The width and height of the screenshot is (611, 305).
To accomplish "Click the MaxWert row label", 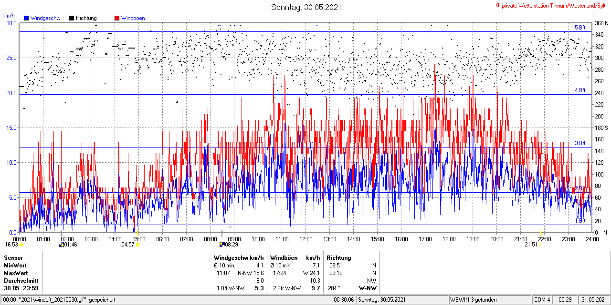I will click(16, 273).
